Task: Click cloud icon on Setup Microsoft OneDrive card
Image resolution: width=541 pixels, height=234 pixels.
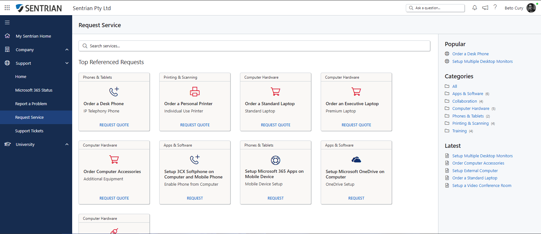Action: [x=356, y=160]
